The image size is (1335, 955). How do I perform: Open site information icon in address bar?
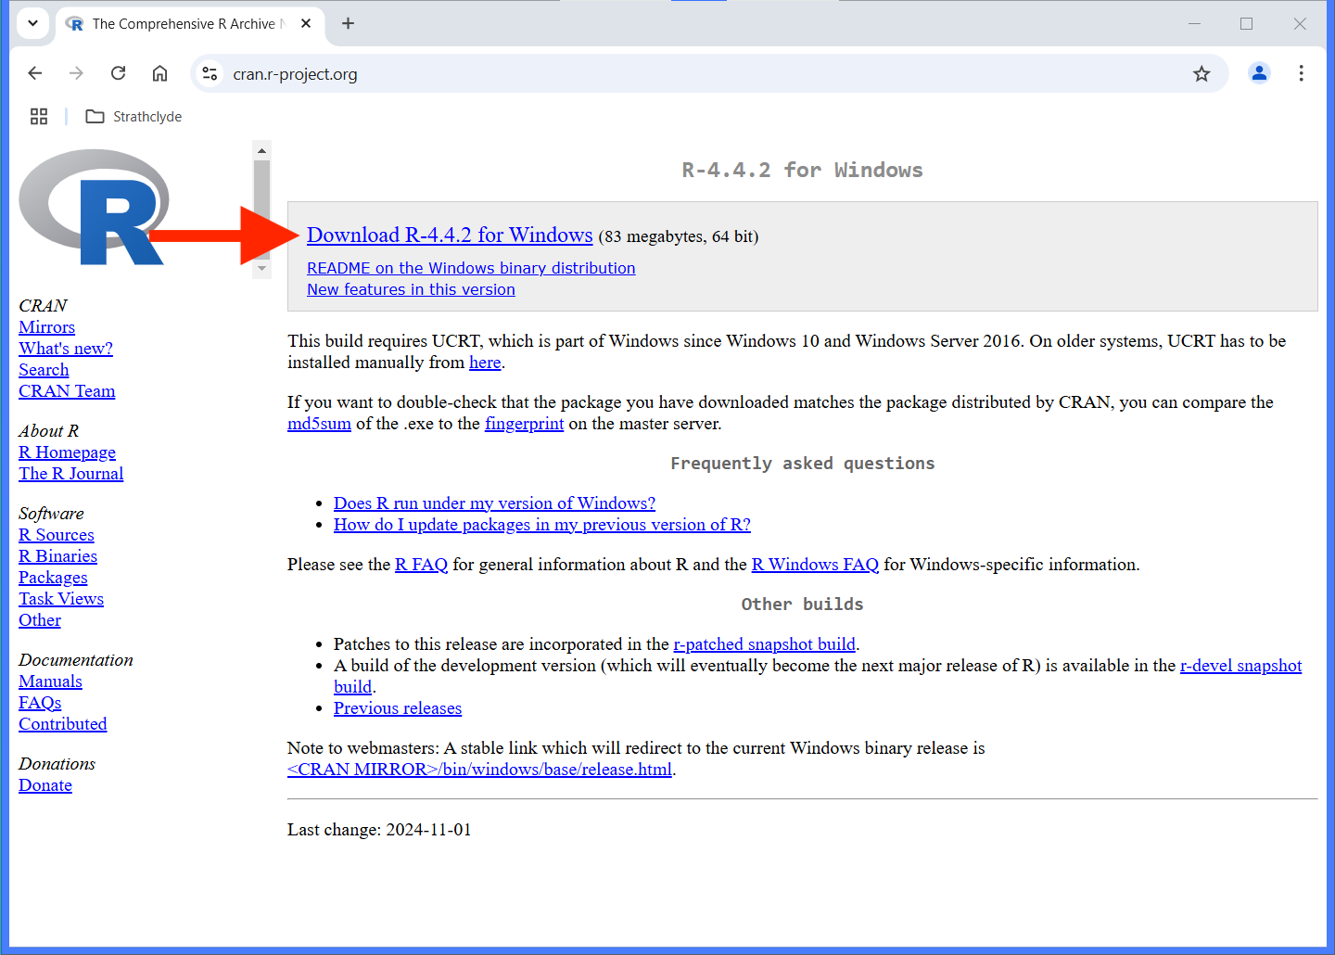[210, 73]
